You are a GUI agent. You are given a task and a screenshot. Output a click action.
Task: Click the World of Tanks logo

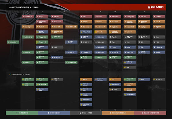click(x=156, y=7)
